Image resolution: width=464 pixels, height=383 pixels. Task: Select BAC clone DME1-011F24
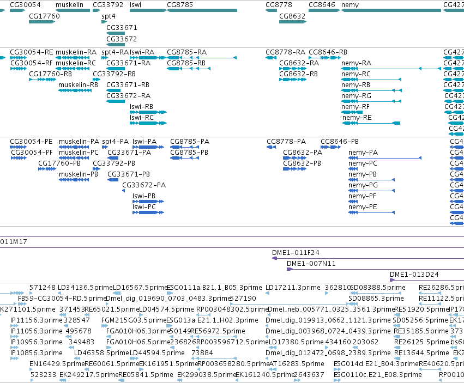pyautogui.click(x=296, y=253)
